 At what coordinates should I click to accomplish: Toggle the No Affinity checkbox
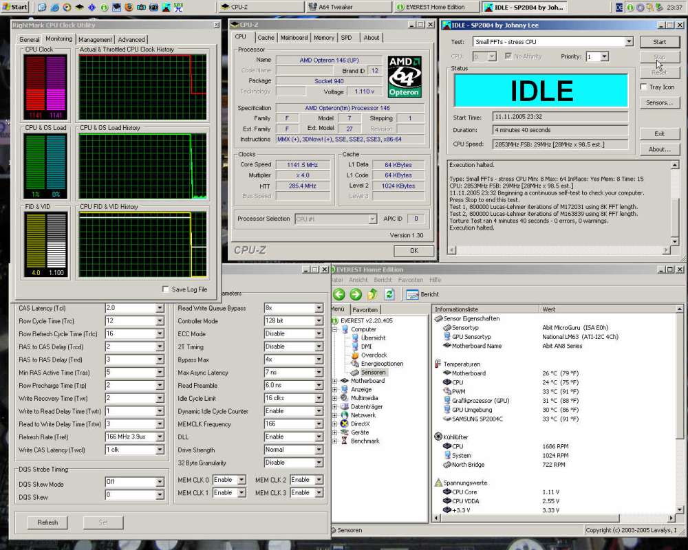(x=508, y=56)
